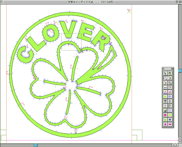Collapse the tool palette with its right box

172,69
